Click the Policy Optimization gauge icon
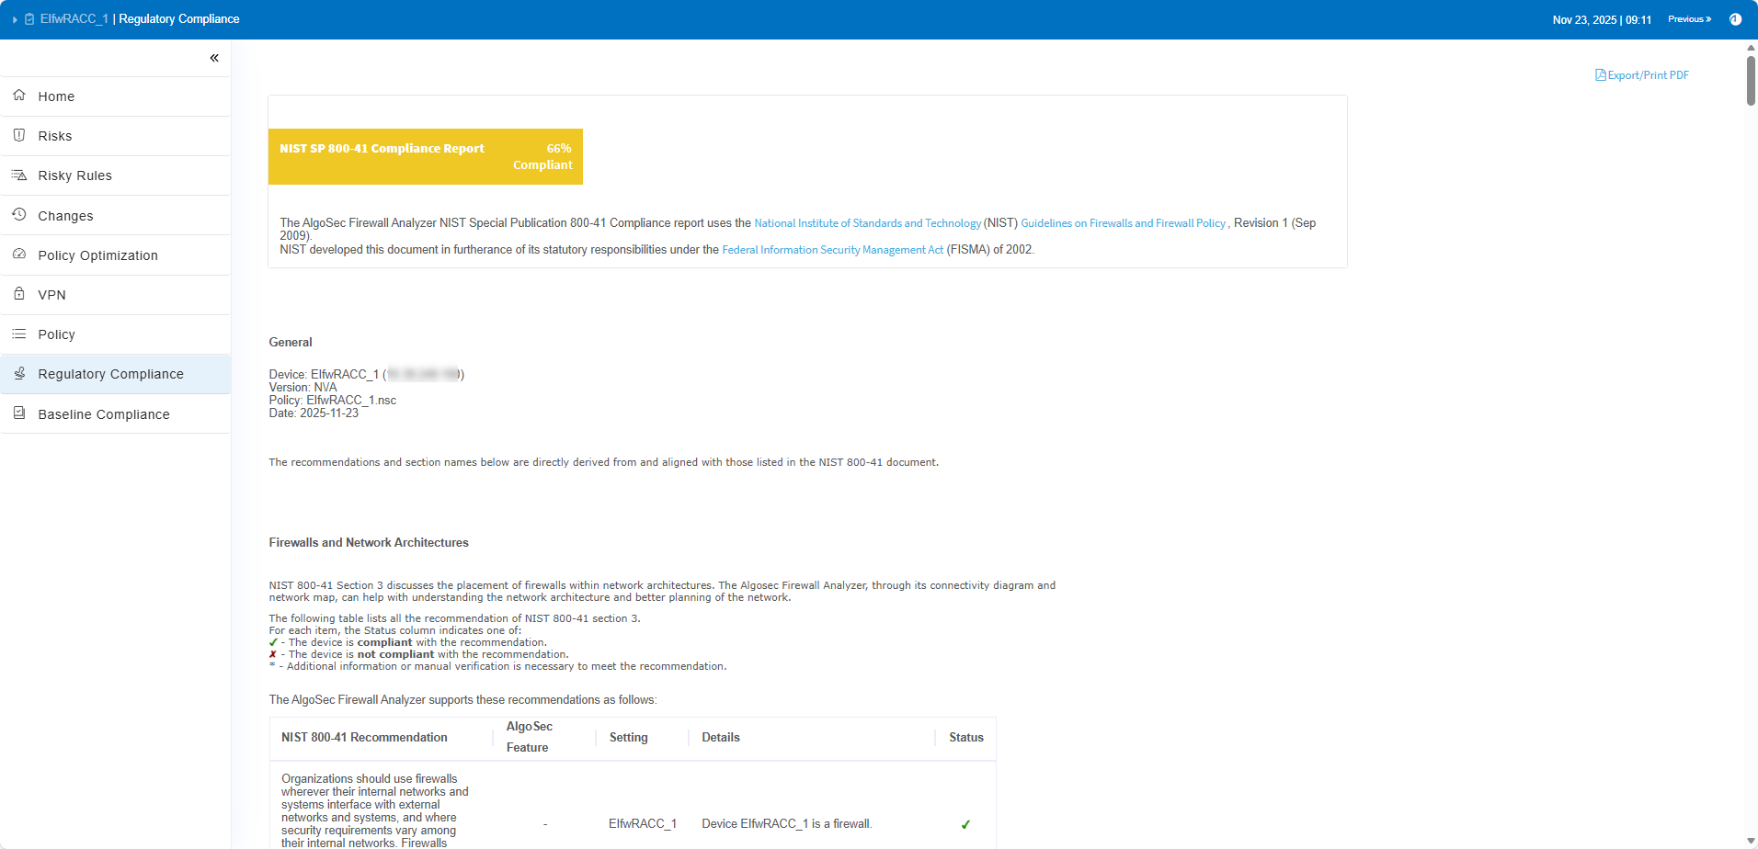The image size is (1758, 849). pyautogui.click(x=19, y=255)
